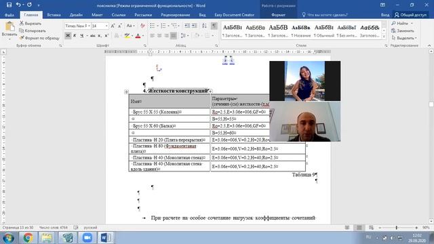Click the numbered list icon
The height and width of the screenshot is (244, 434).
click(163, 26)
